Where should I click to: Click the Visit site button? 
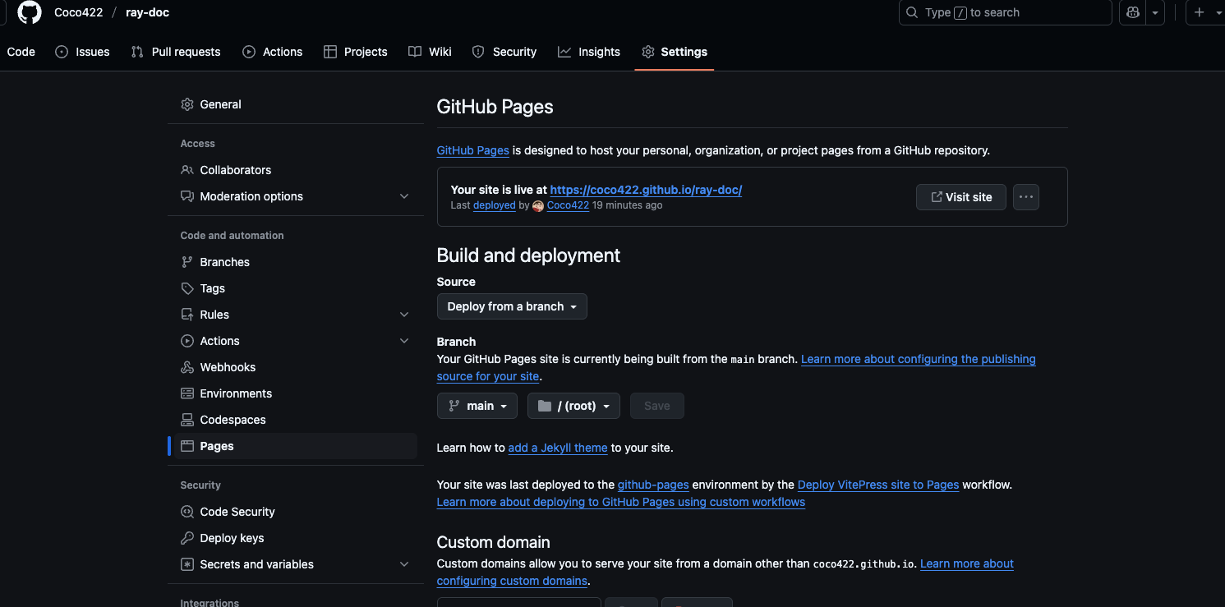pyautogui.click(x=960, y=197)
